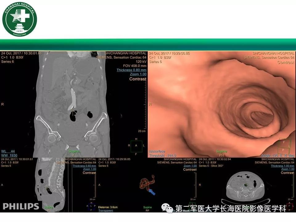Select the coronal CT image panel
296x222 pixels.
click(74, 104)
